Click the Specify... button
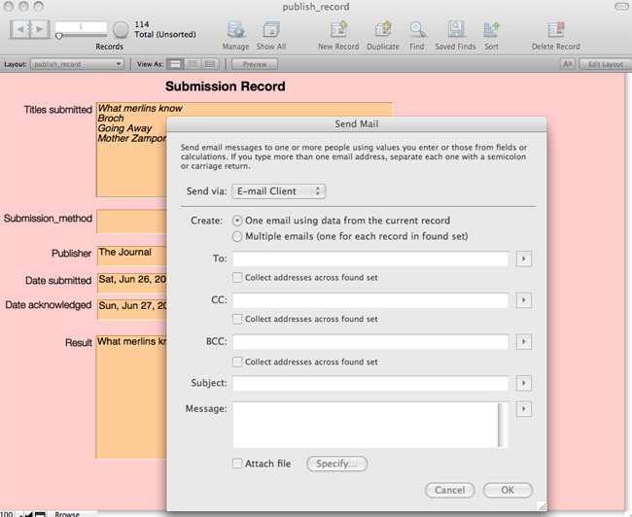The image size is (632, 517). click(x=336, y=464)
